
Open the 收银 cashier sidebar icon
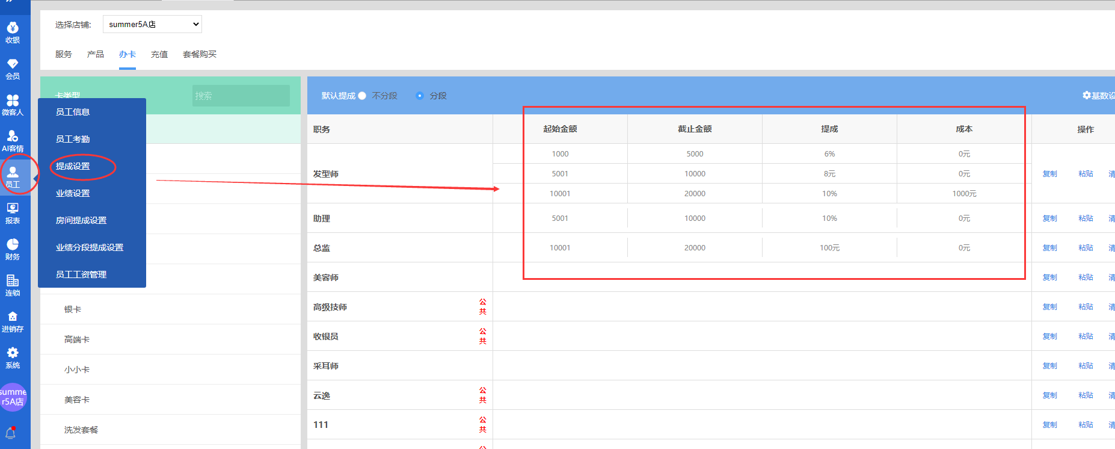[x=13, y=33]
